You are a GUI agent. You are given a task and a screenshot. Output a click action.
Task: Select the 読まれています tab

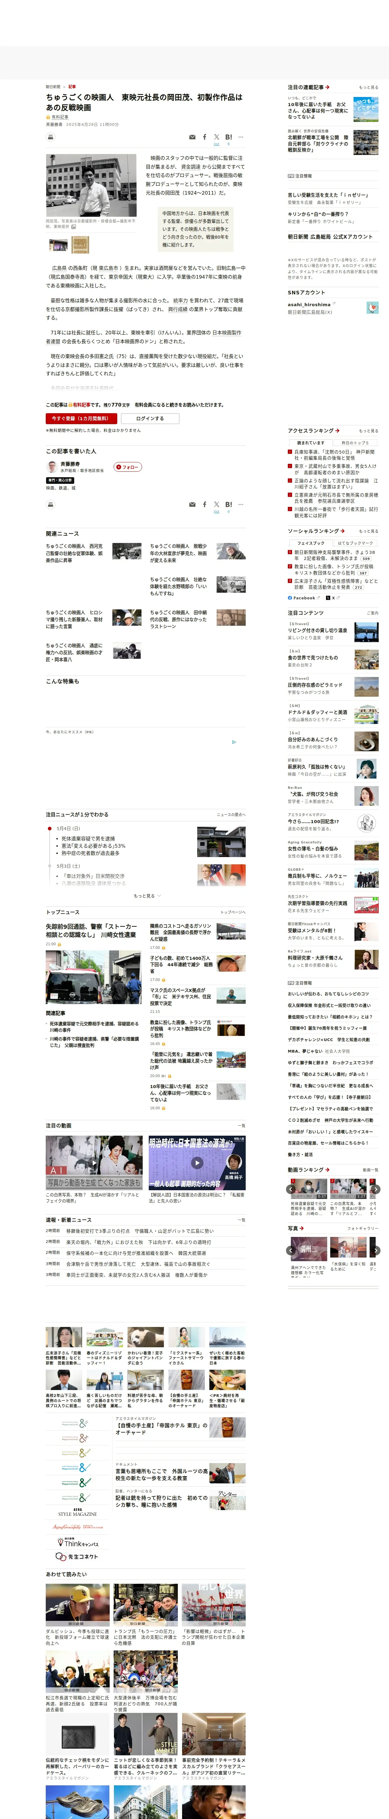(x=311, y=443)
